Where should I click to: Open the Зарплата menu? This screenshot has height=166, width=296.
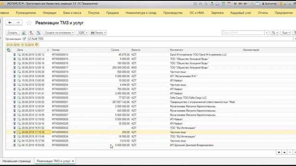pos(217,13)
